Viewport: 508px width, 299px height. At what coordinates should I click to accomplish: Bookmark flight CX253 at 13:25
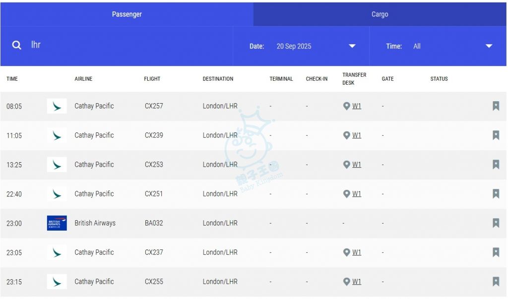point(496,165)
